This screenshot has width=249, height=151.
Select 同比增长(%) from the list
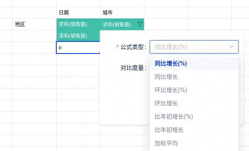point(194,63)
